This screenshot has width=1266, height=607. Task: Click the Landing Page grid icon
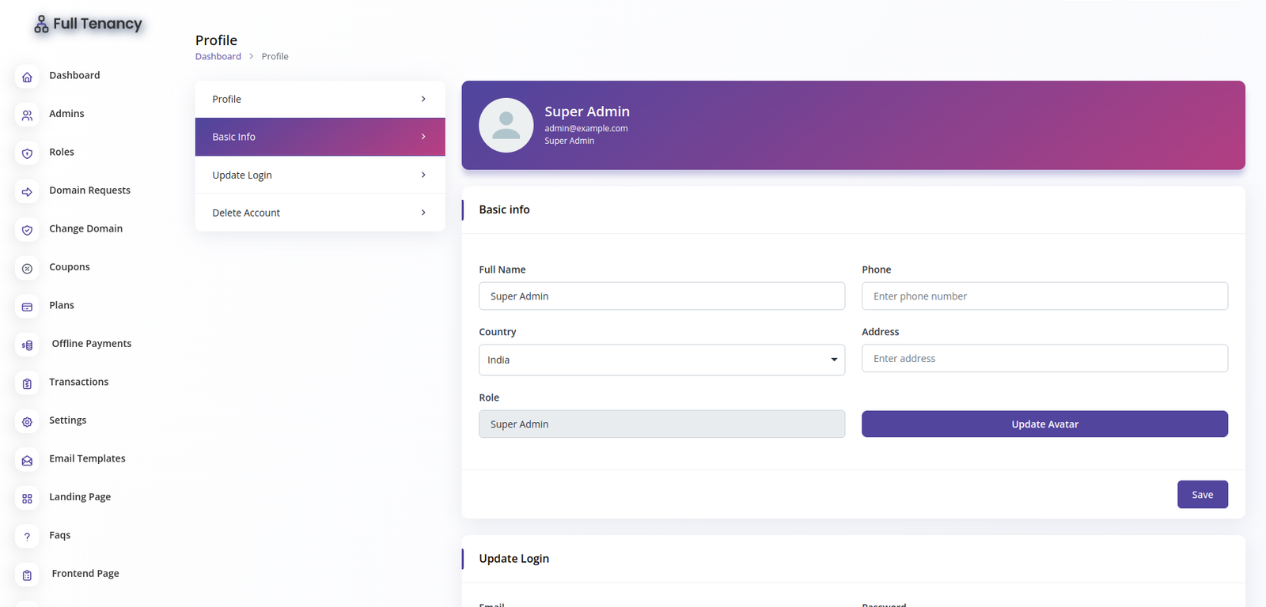(27, 499)
